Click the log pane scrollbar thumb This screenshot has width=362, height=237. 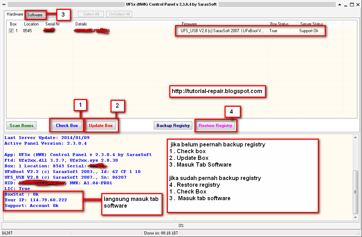pyautogui.click(x=356, y=192)
